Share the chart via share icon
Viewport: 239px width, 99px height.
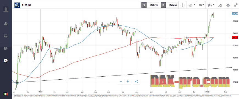137,81
